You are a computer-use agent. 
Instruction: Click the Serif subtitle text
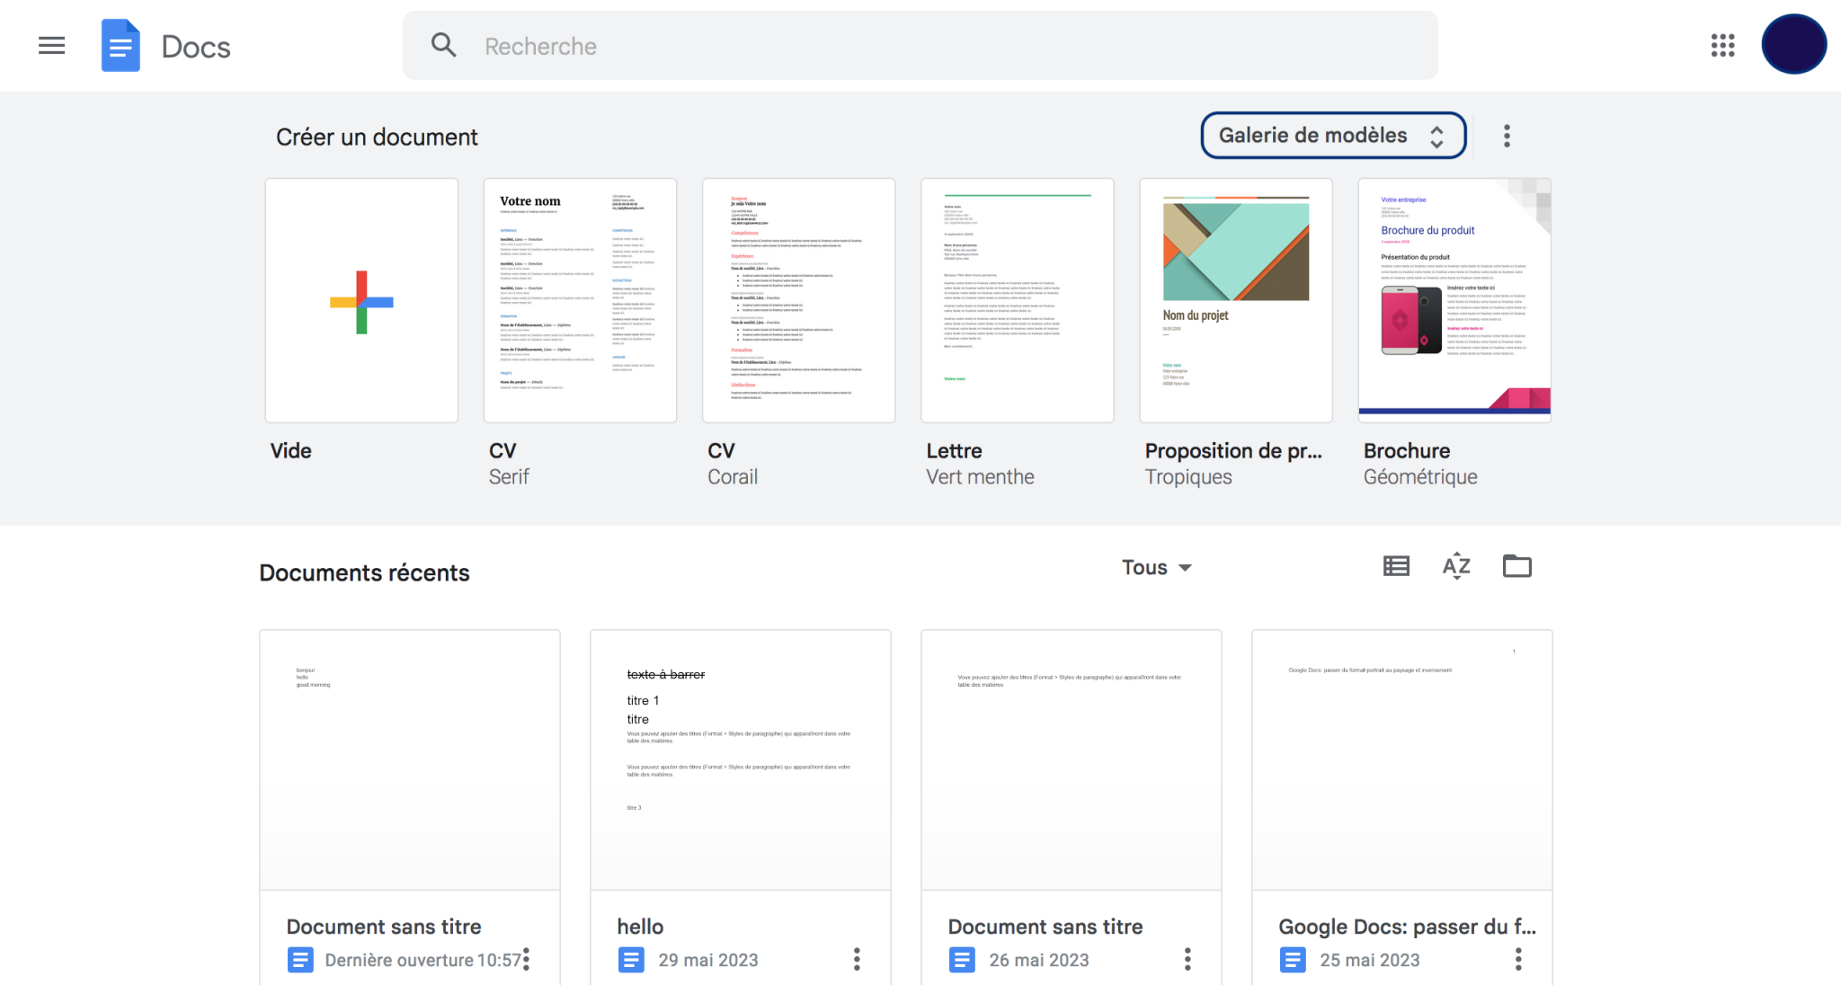[x=509, y=477]
